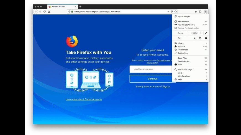This screenshot has height=135, width=241.
Task: Choose Customize... in the menu
Action: point(190,53)
